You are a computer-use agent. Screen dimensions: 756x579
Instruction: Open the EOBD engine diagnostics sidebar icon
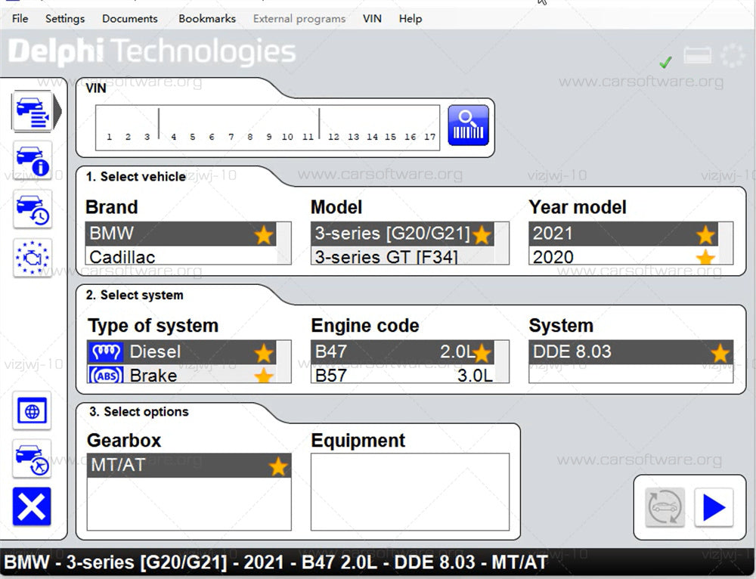tap(32, 258)
